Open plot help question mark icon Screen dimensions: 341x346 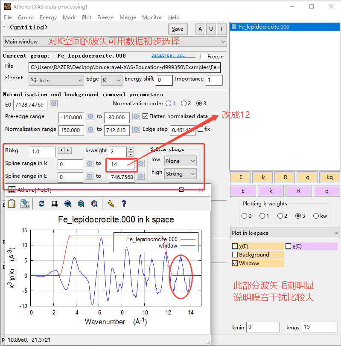(x=124, y=204)
